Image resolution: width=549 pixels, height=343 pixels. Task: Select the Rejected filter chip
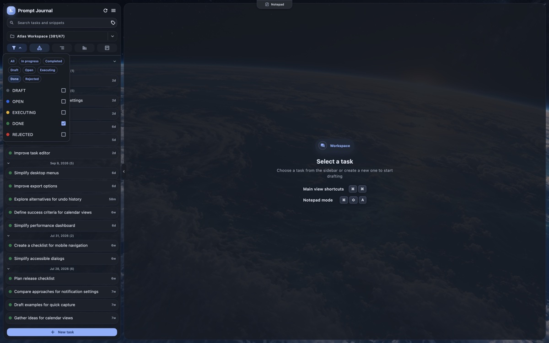[x=32, y=79]
